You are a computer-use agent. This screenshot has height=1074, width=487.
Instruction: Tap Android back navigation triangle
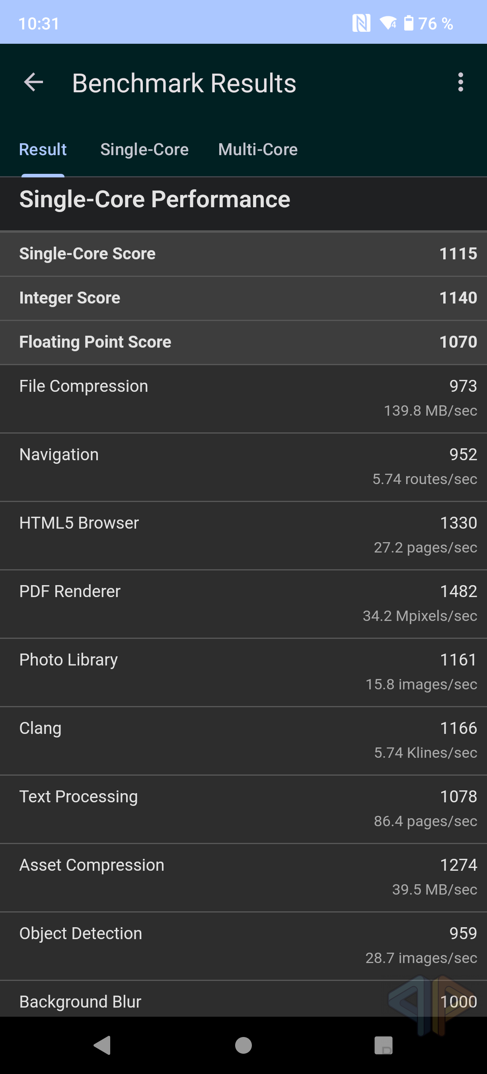tap(102, 1045)
